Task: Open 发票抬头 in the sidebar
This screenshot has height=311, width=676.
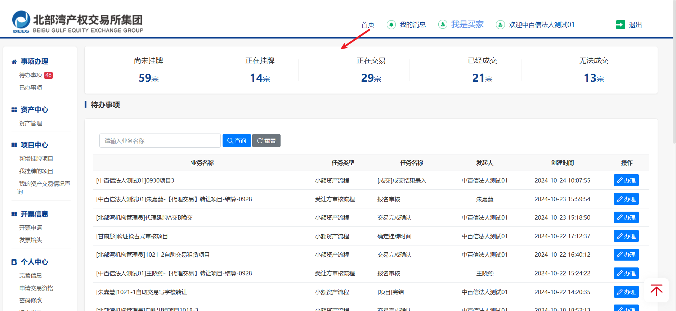Action: coord(31,240)
